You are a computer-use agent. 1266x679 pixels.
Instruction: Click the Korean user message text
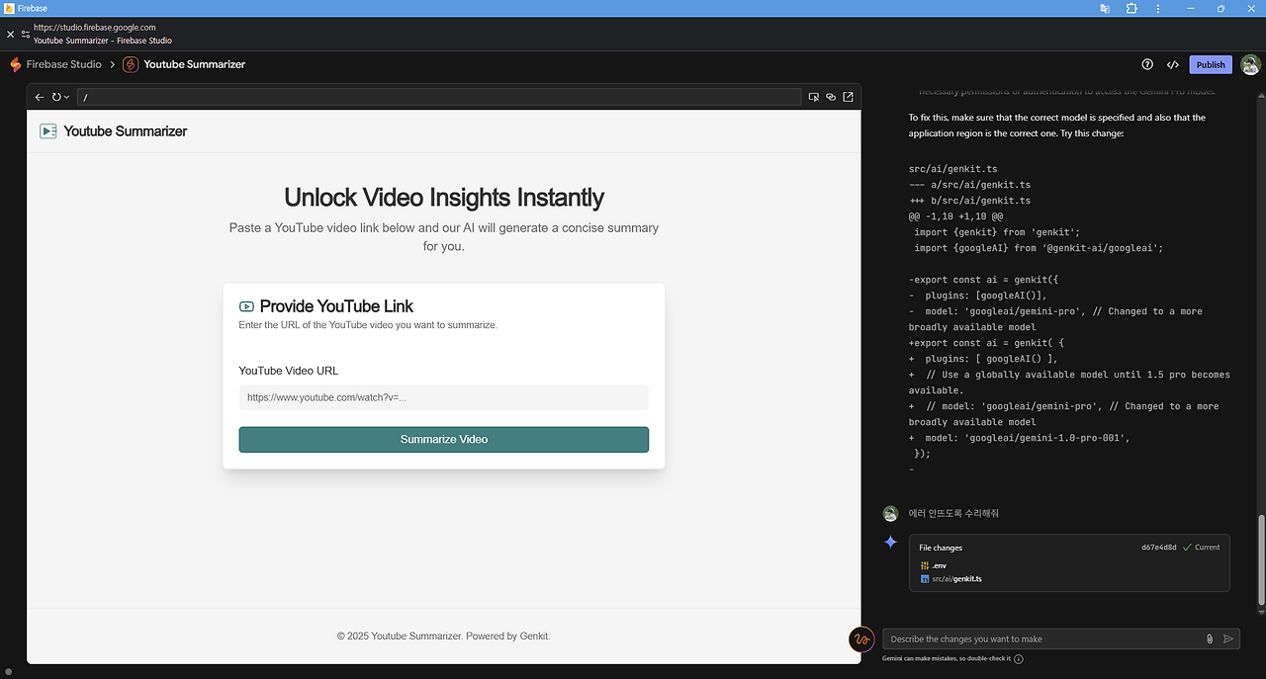[x=953, y=514]
